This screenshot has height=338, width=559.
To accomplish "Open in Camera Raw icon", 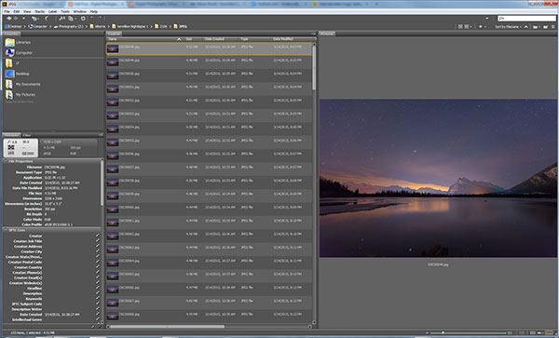I will (83, 19).
